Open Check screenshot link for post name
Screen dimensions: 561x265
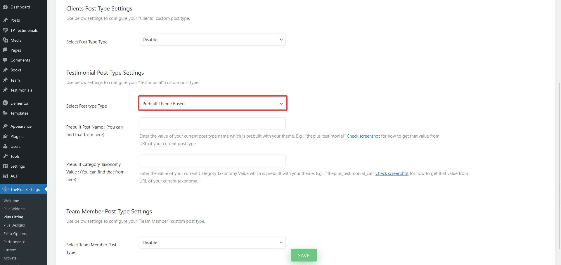363,136
